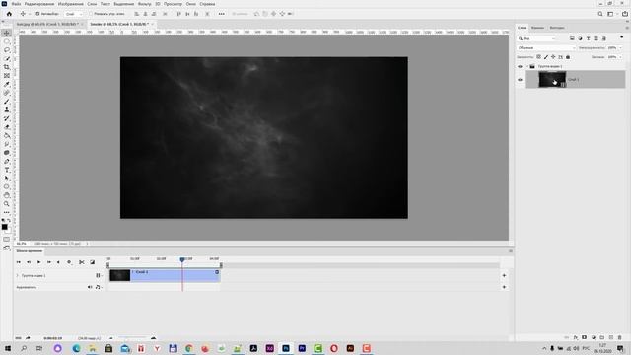Image resolution: width=631 pixels, height=355 pixels.
Task: Open the layer filter kind dropdown
Action: pos(536,38)
